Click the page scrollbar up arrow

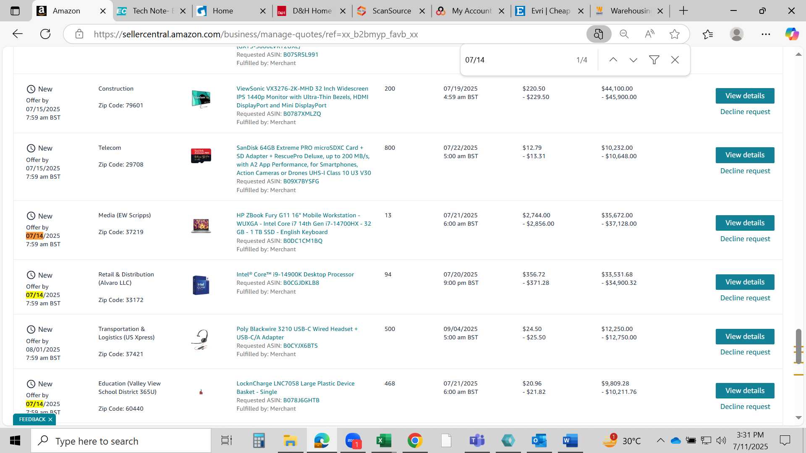tap(798, 55)
